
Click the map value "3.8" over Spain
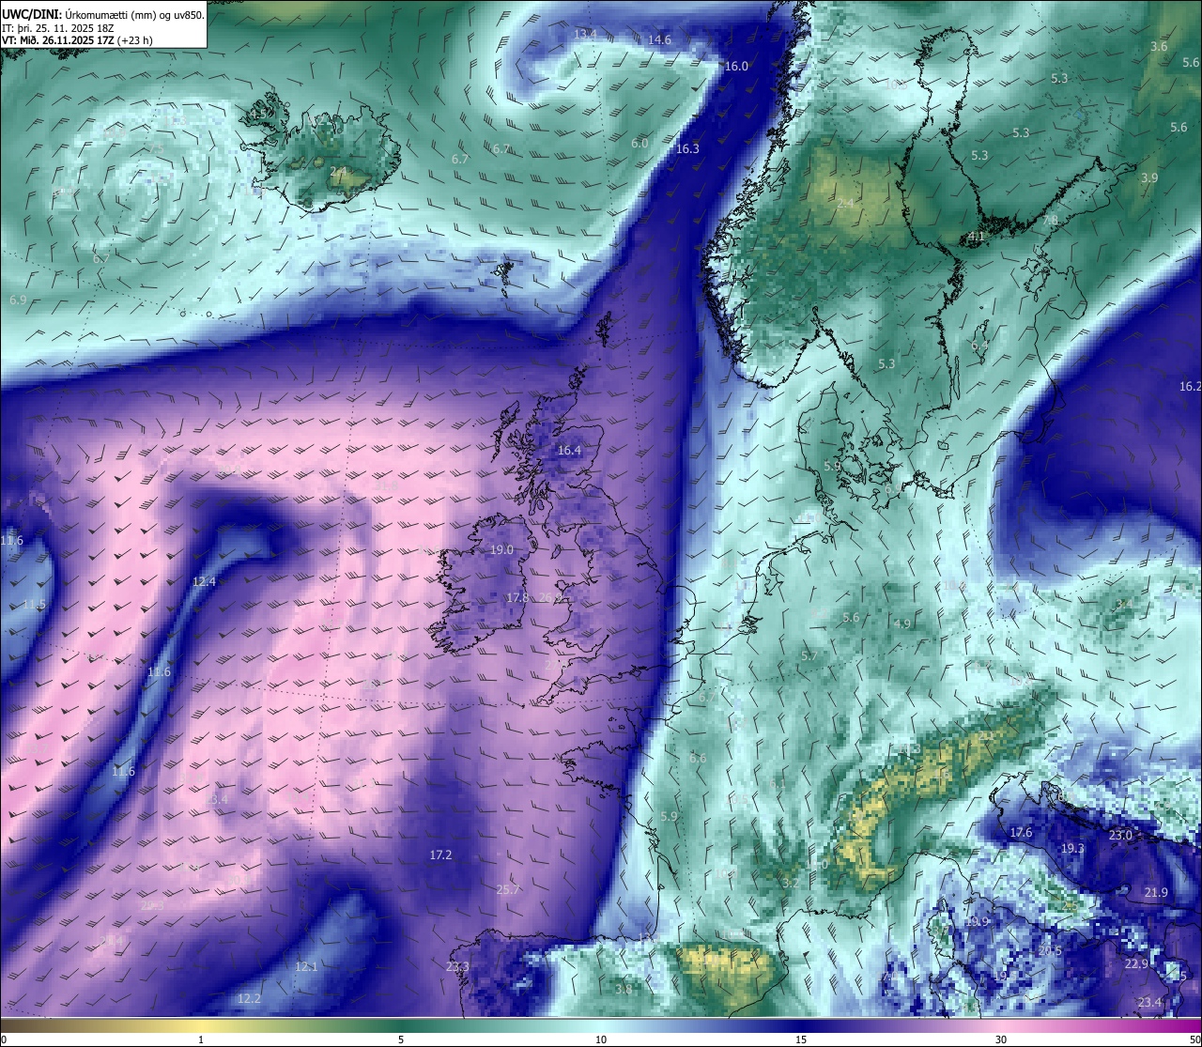coord(624,990)
